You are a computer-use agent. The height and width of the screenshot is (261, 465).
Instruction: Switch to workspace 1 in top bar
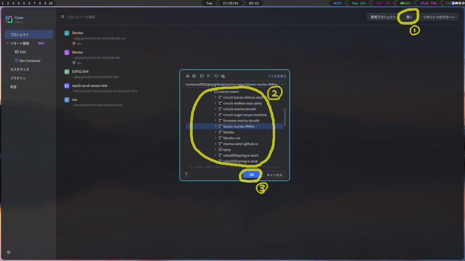point(3,3)
